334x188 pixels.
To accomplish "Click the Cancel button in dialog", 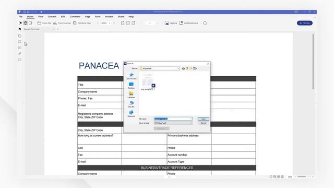I will 204,123.
